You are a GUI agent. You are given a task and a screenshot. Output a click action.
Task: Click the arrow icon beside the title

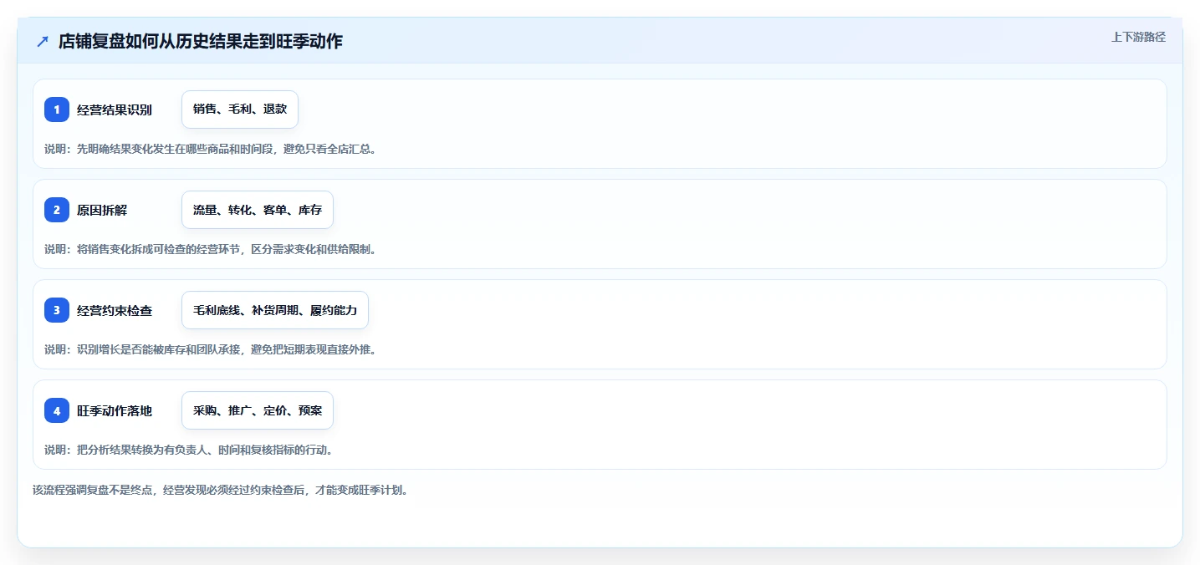tap(43, 42)
